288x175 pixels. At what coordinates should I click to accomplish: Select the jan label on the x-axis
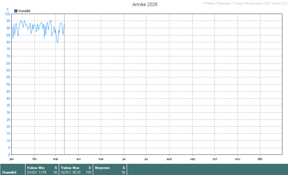tap(12, 159)
